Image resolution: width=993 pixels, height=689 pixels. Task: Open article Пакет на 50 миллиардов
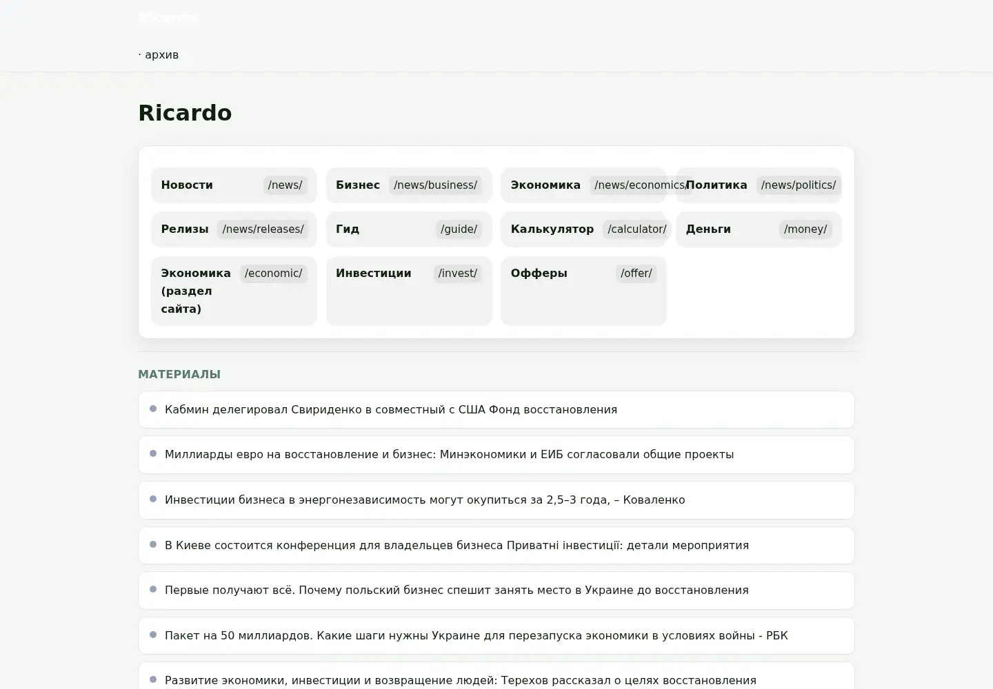(496, 636)
